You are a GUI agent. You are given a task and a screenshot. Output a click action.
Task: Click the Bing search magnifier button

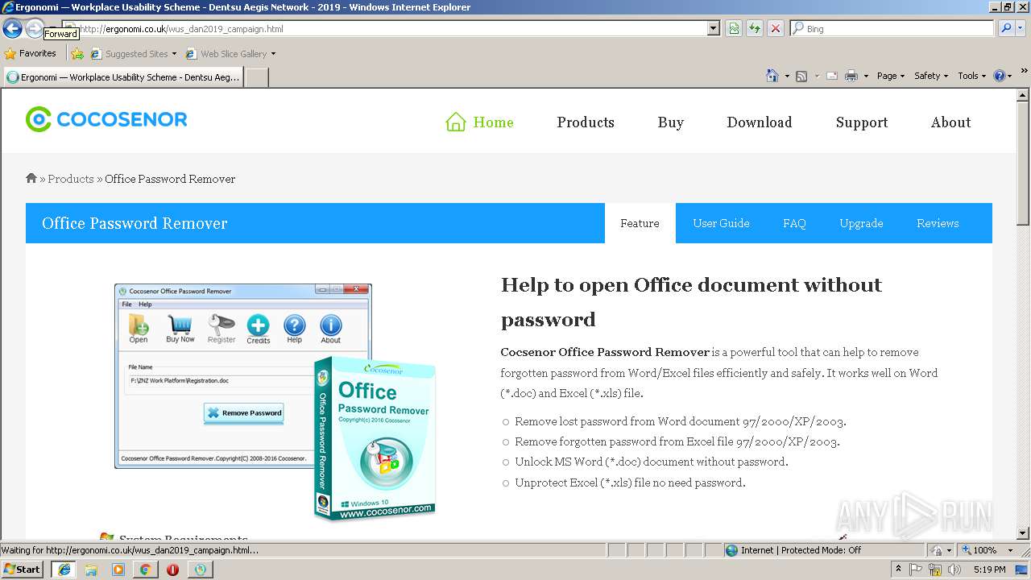pos(1006,28)
